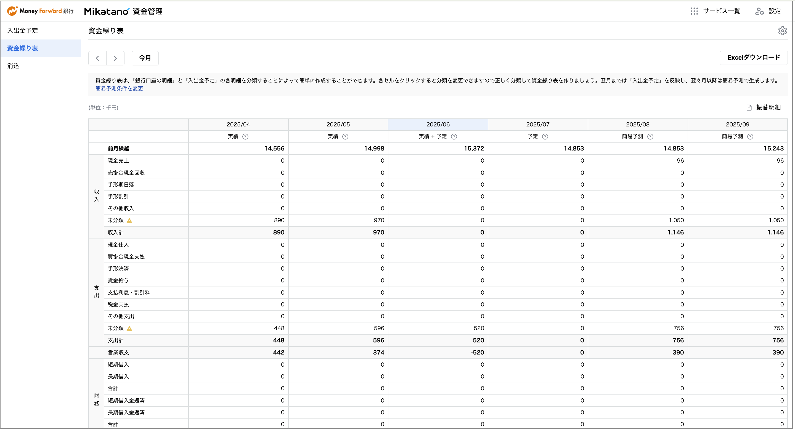Open サービス一覧 in the header
795x429 pixels.
coord(722,11)
